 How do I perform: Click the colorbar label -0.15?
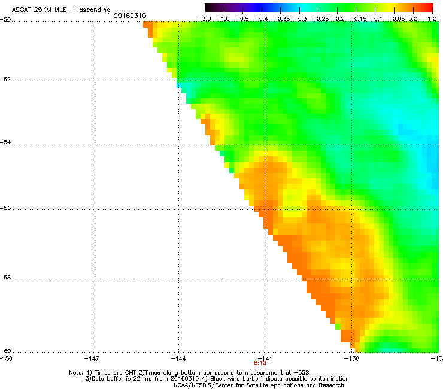tap(357, 19)
